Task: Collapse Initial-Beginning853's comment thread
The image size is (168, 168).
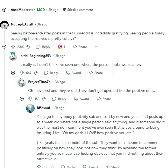Action: pos(13,73)
